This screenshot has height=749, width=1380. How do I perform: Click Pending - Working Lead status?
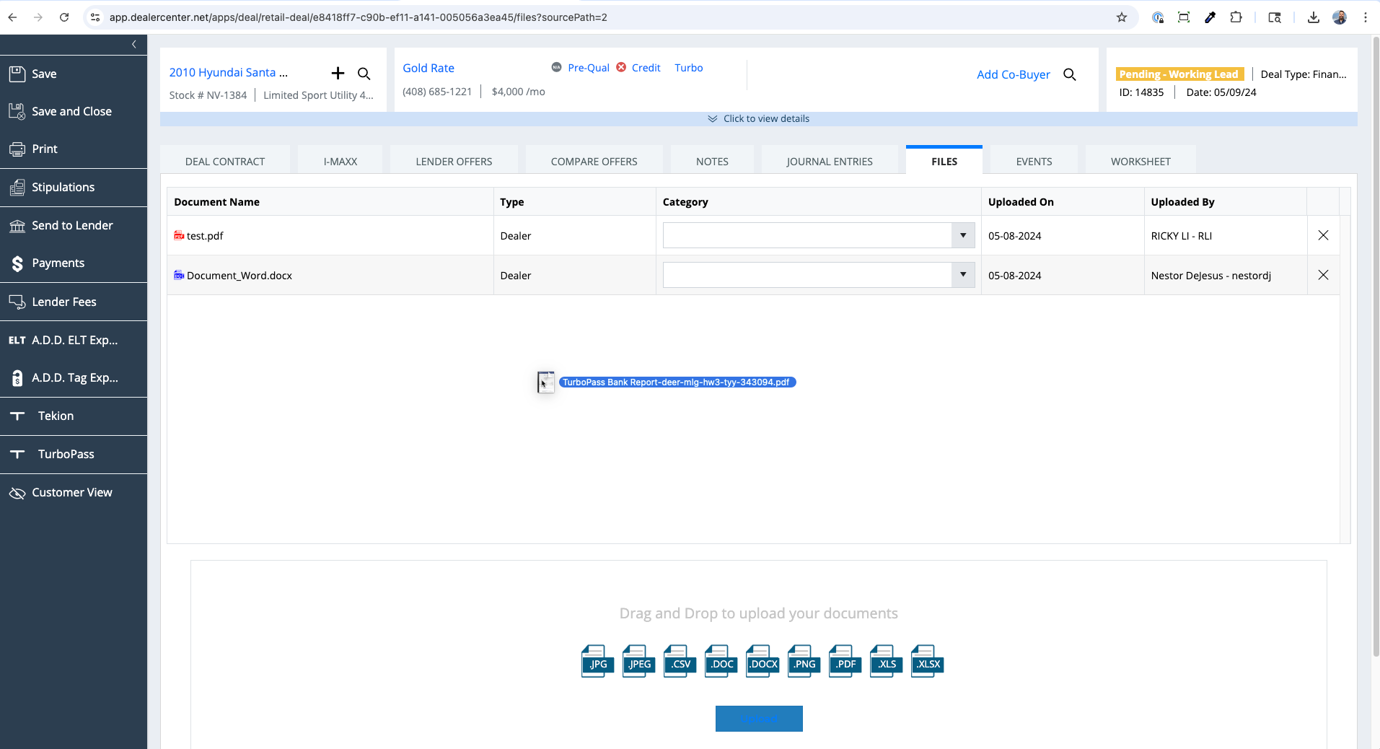(1179, 74)
